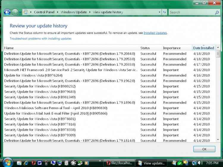
Task: Click the green checkmark tray icon
Action: pos(180,163)
